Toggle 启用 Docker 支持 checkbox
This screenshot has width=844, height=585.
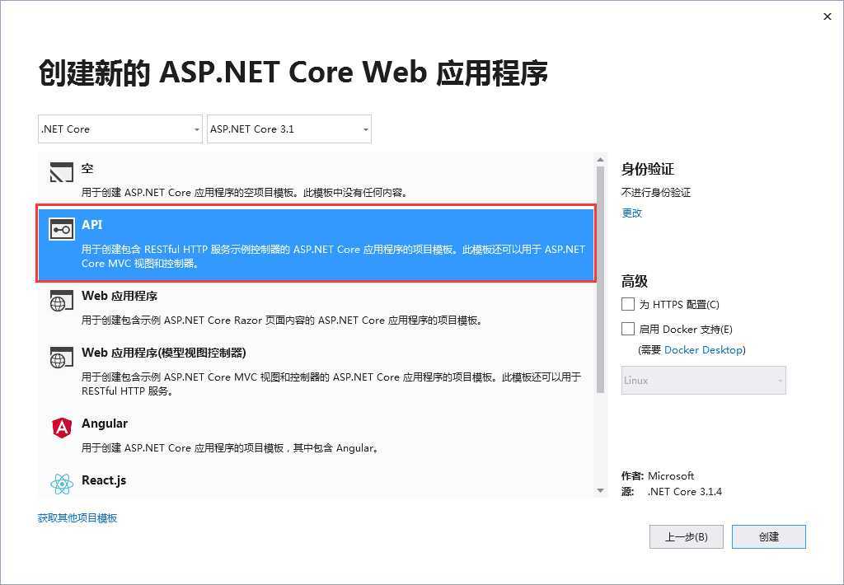[x=627, y=329]
